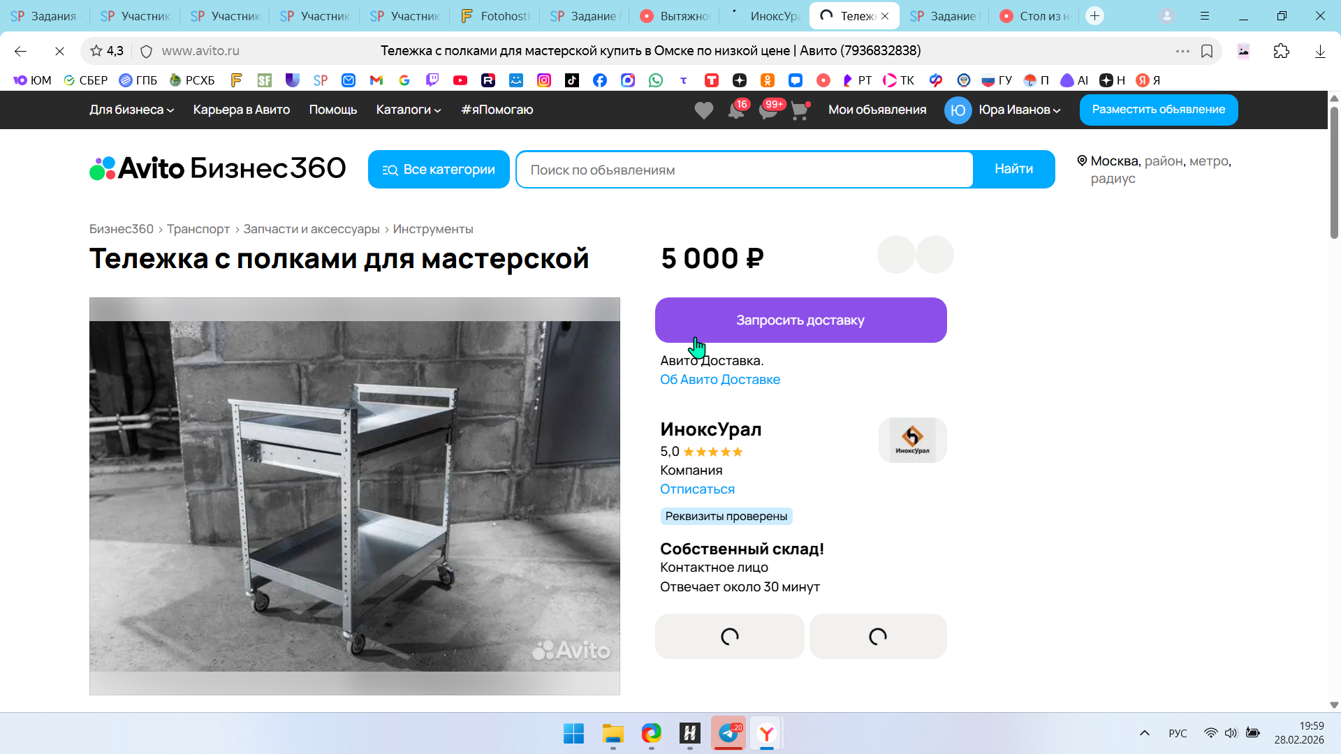Screen dimensions: 1341x754
Task: Click the search field Поиск по объявлениям
Action: (x=744, y=170)
